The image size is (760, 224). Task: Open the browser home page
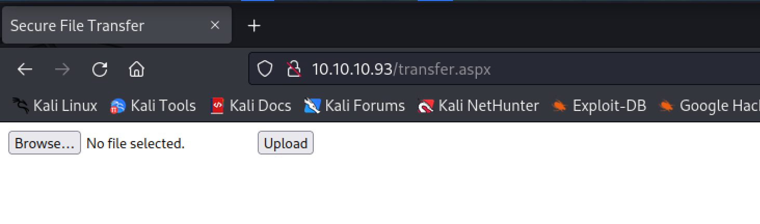point(136,69)
